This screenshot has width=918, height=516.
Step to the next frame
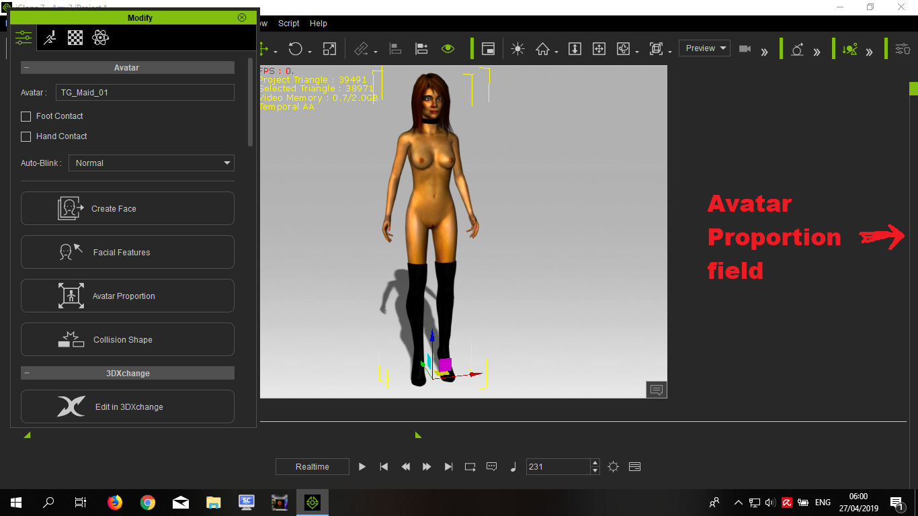pyautogui.click(x=427, y=466)
